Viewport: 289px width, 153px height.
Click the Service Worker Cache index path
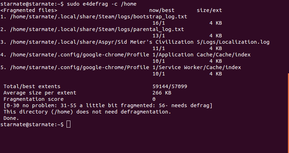pyautogui.click(x=126, y=67)
